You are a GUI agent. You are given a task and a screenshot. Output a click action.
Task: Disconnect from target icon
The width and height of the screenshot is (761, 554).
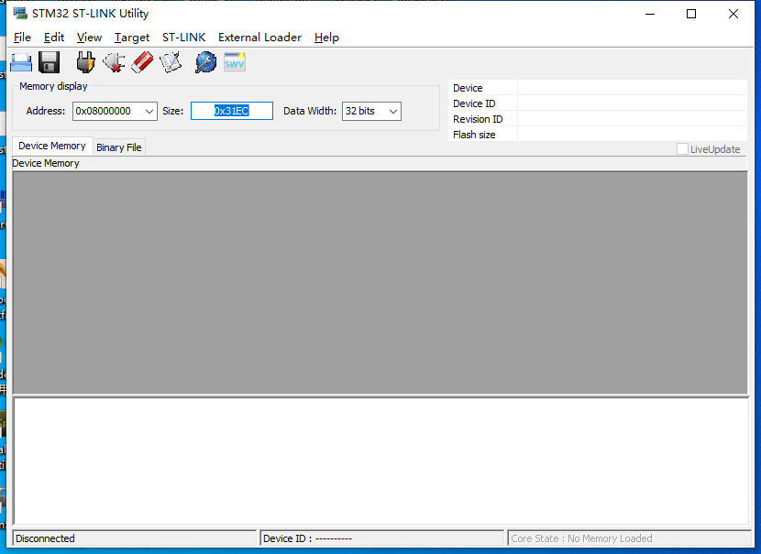(x=114, y=62)
